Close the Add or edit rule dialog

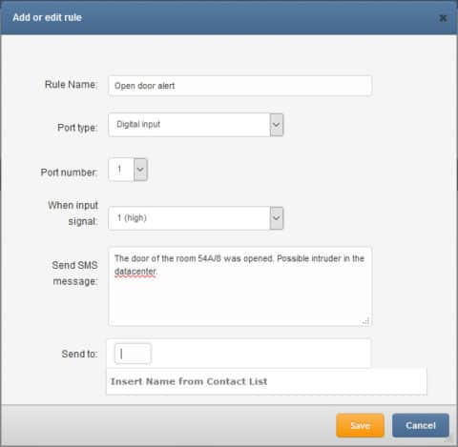coord(443,18)
